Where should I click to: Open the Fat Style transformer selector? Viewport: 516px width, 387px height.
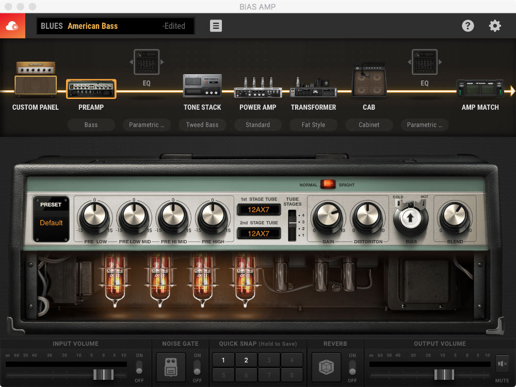[x=313, y=125]
